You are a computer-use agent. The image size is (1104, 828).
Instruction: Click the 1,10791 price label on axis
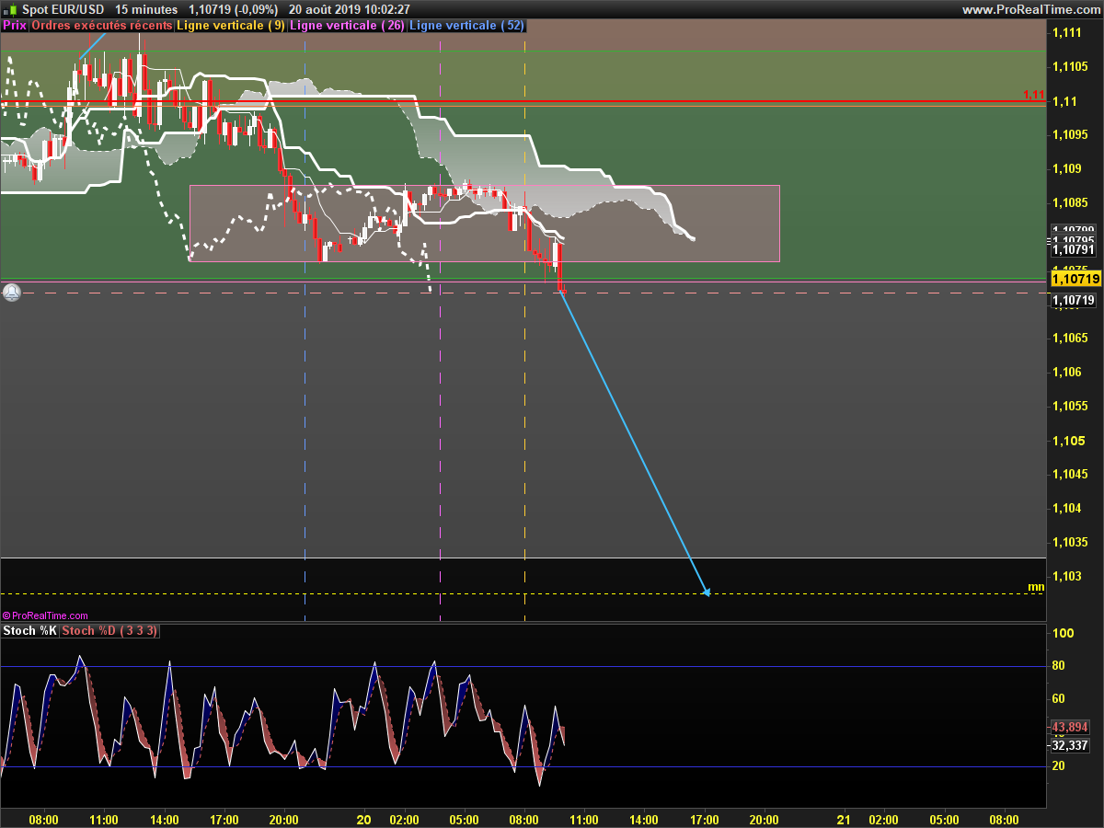coord(1073,249)
